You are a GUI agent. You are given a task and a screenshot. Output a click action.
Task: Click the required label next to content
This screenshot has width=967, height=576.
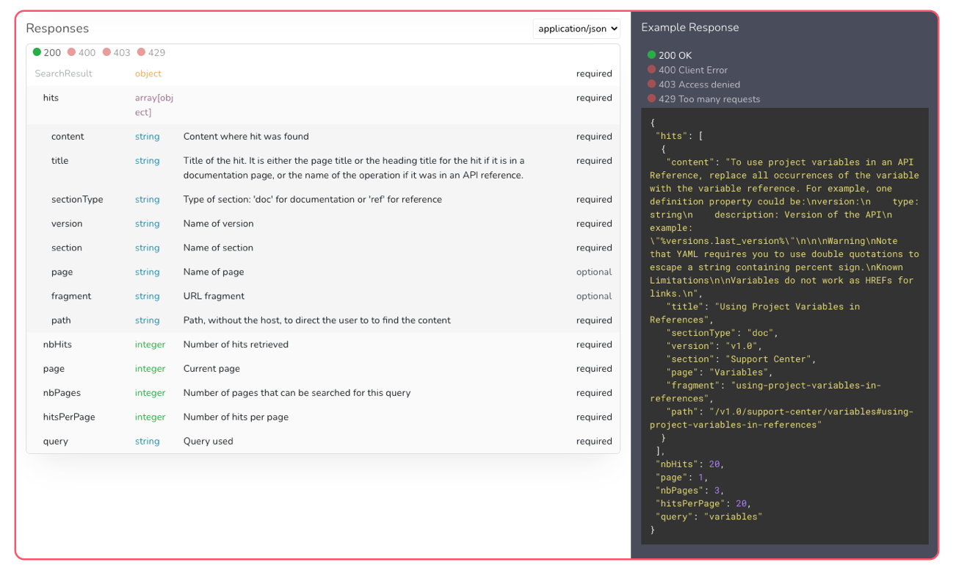(x=595, y=136)
